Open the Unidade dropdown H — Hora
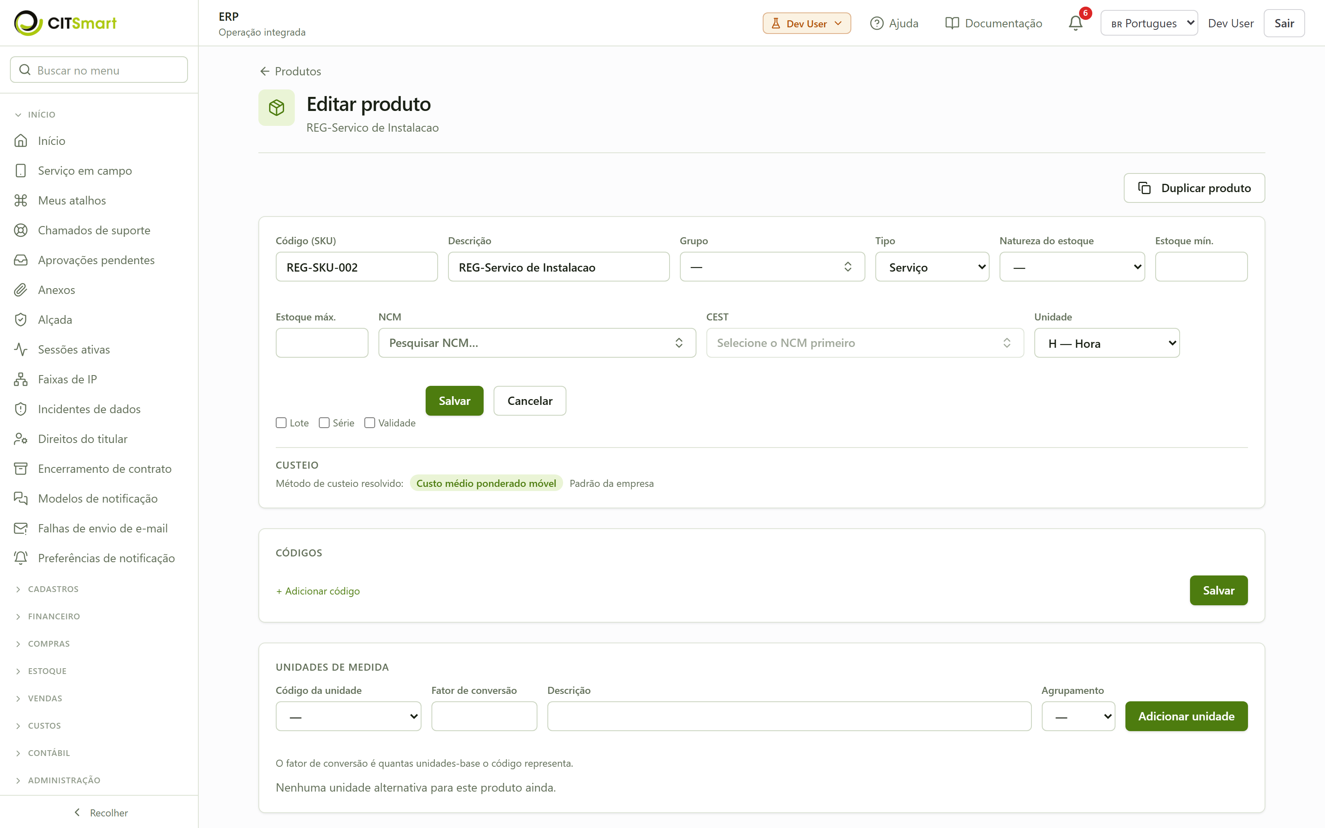 click(1106, 343)
